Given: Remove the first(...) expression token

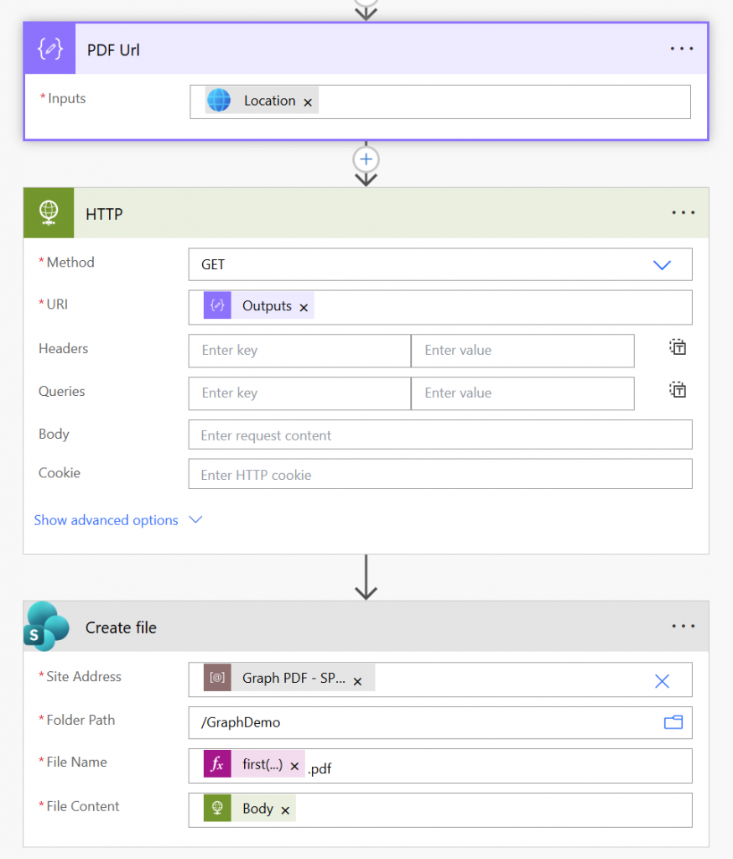Looking at the screenshot, I should (x=294, y=766).
